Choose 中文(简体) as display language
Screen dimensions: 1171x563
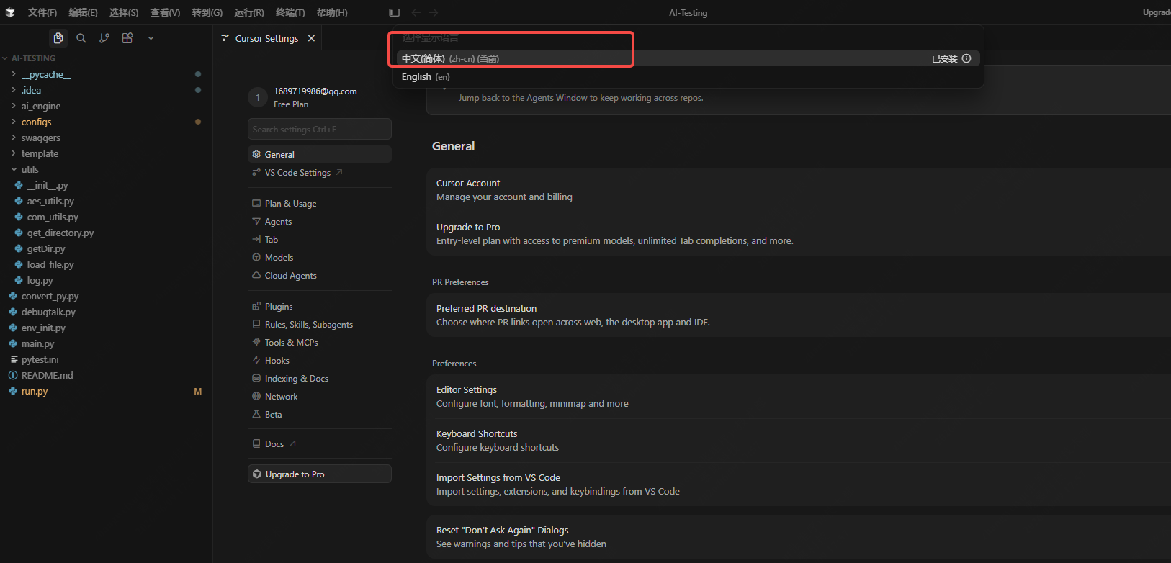(688, 58)
